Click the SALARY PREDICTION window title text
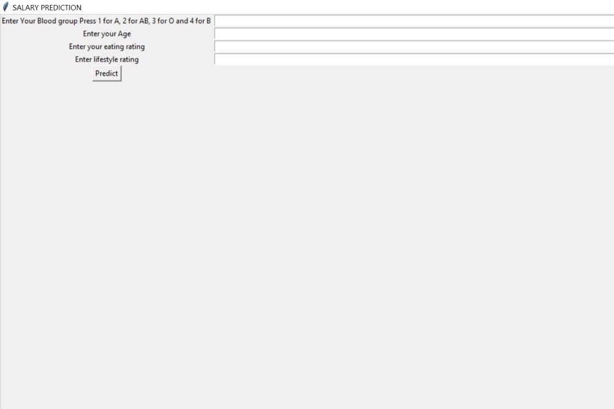Viewport: 614px width, 409px height. pyautogui.click(x=47, y=7)
